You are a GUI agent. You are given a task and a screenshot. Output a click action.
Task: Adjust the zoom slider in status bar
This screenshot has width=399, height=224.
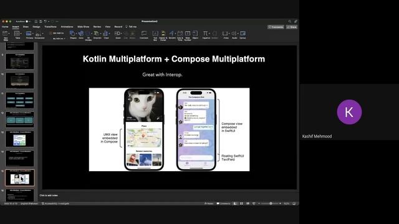[x=270, y=203]
